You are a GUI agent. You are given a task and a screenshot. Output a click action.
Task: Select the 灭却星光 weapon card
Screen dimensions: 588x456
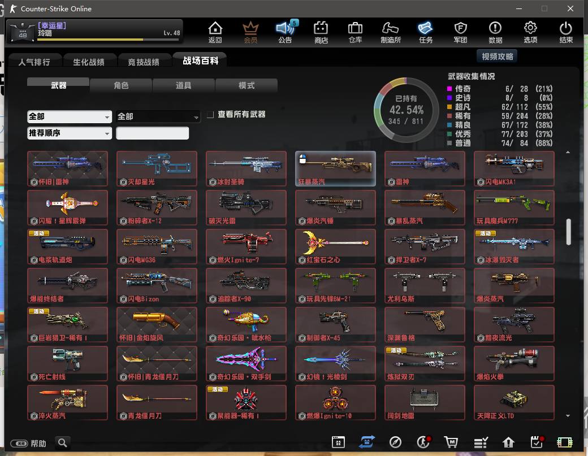[157, 168]
